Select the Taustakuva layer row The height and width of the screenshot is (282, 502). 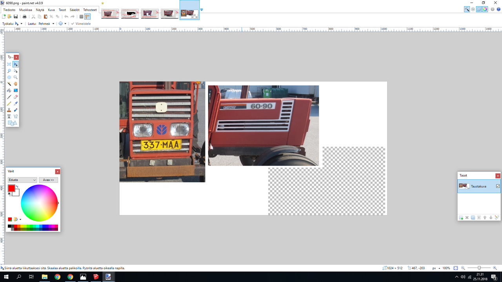tap(479, 186)
